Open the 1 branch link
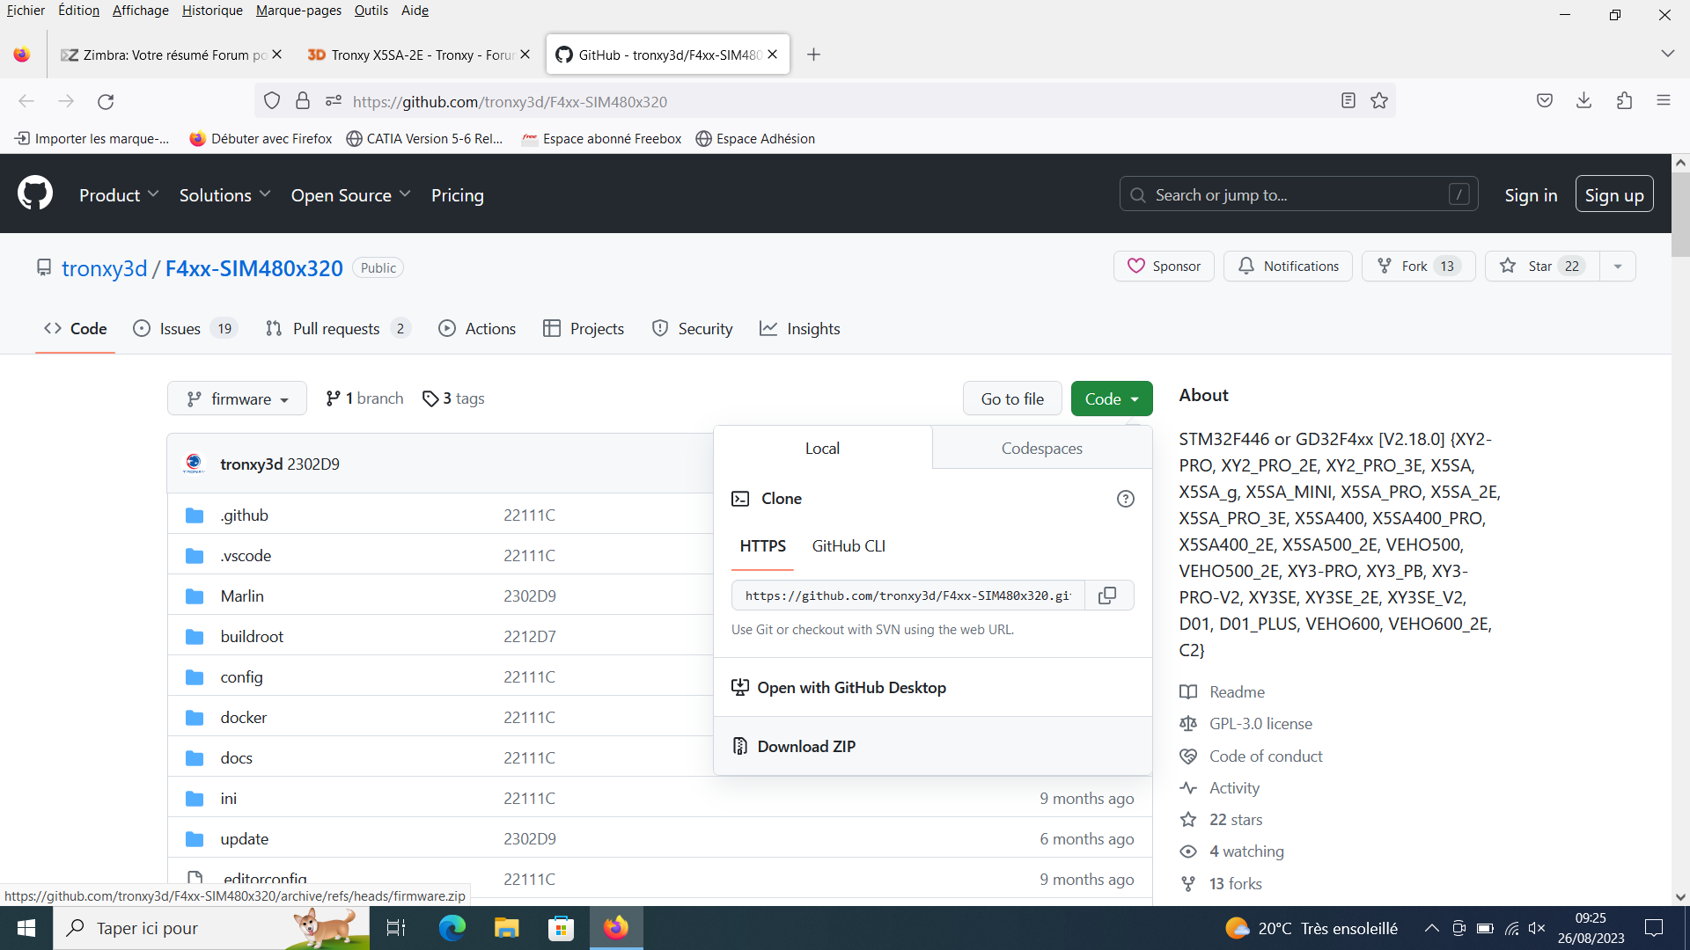Screen dimensions: 1690x950 [x=364, y=398]
